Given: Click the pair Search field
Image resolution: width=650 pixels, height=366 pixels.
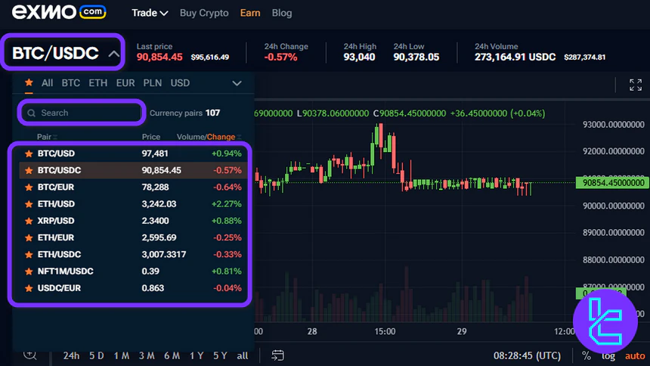Looking at the screenshot, I should click(x=82, y=113).
